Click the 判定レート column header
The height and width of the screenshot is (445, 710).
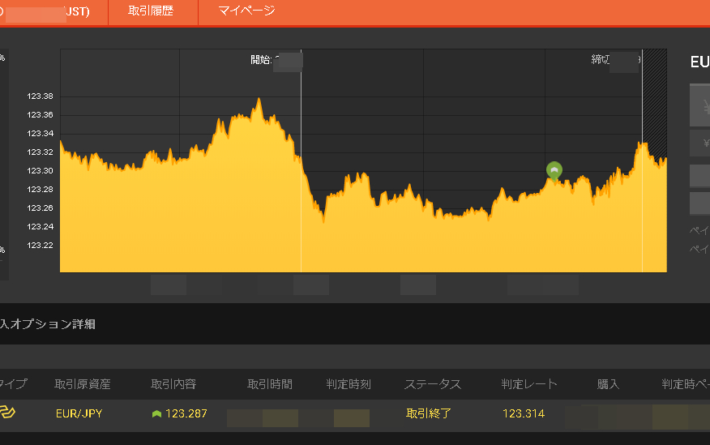point(529,384)
